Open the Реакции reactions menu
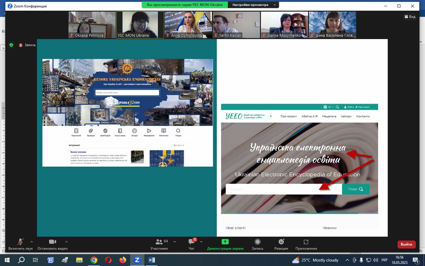This screenshot has height=266, width=425. click(281, 242)
